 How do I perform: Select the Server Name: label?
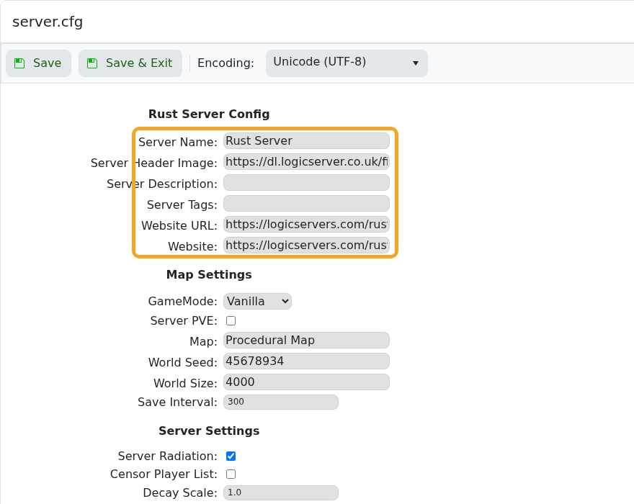(178, 142)
